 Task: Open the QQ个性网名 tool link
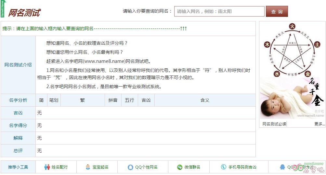pos(146,167)
